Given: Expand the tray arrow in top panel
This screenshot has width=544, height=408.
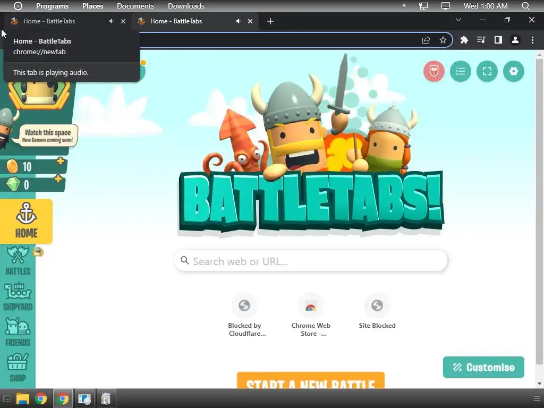Looking at the screenshot, I should point(404,6).
